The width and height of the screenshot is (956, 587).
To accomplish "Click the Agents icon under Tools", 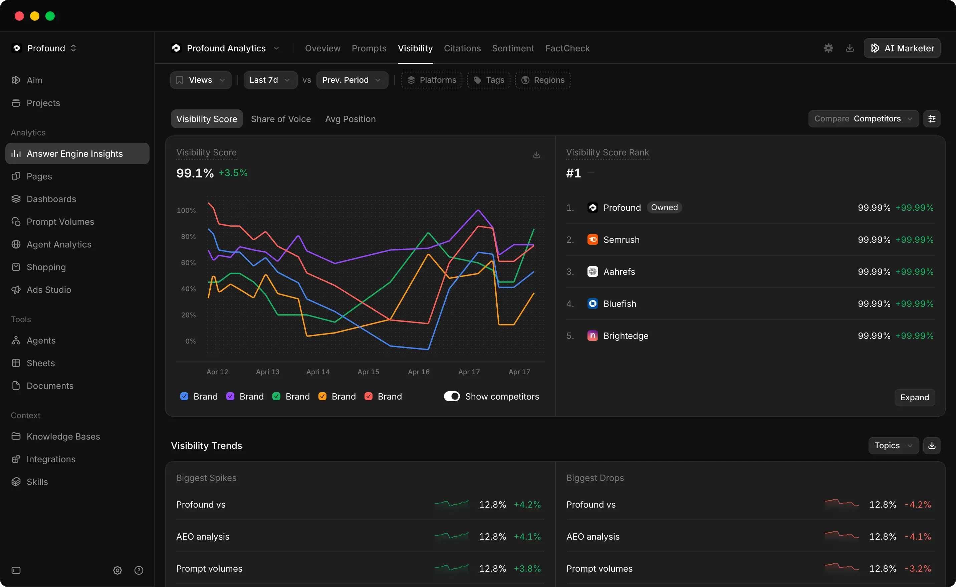I will tap(16, 341).
